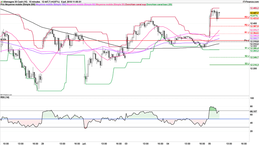Click the 12 469,2 Donchian upper price tag

click(x=254, y=8)
